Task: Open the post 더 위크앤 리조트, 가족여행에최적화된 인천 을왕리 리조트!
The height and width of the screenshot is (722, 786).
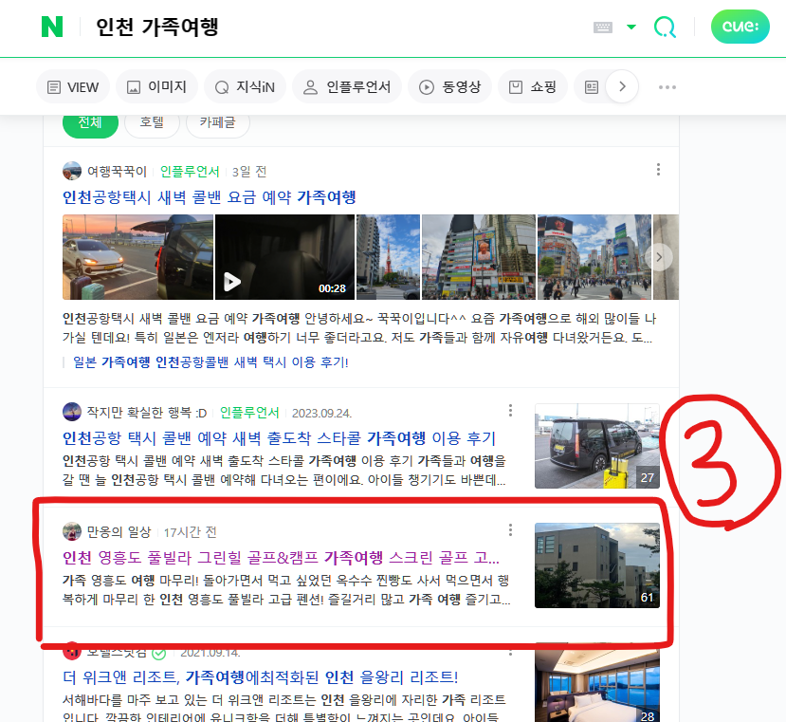Action: coord(260,677)
